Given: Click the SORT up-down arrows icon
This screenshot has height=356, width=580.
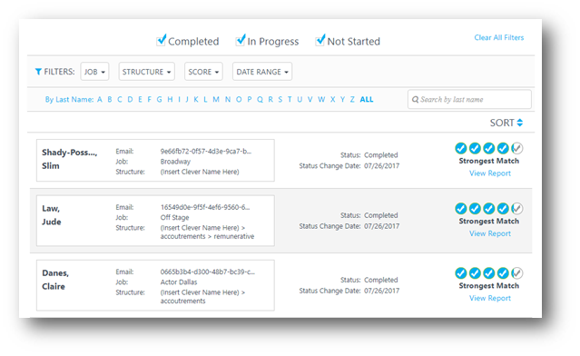Looking at the screenshot, I should point(520,123).
